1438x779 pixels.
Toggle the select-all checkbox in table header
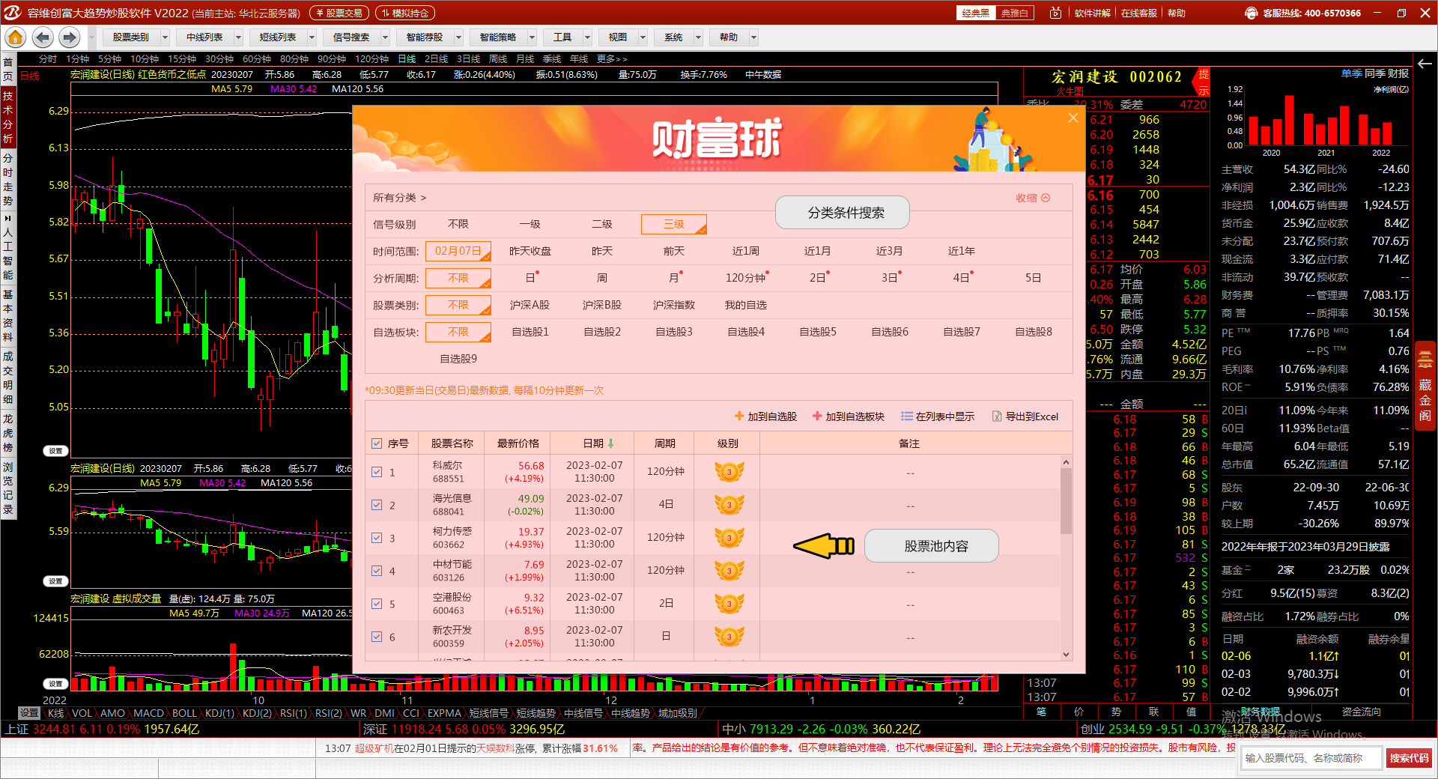377,443
